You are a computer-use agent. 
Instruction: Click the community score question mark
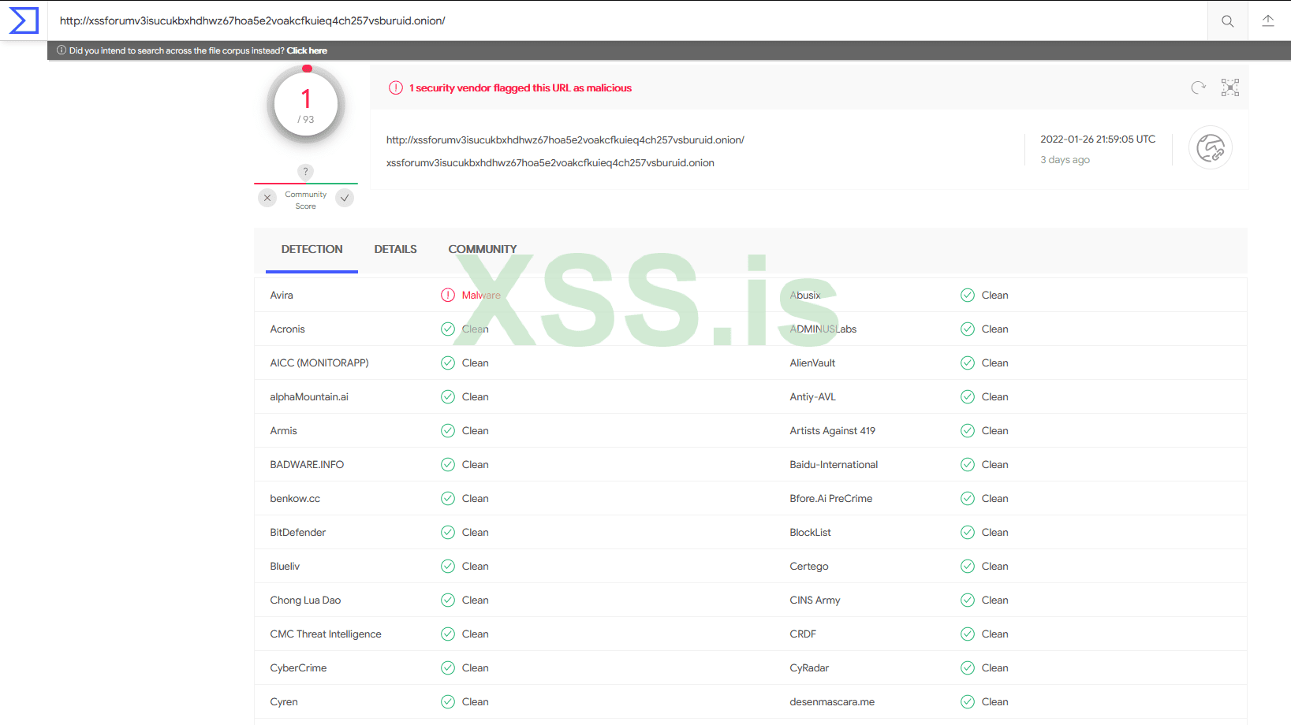click(306, 171)
